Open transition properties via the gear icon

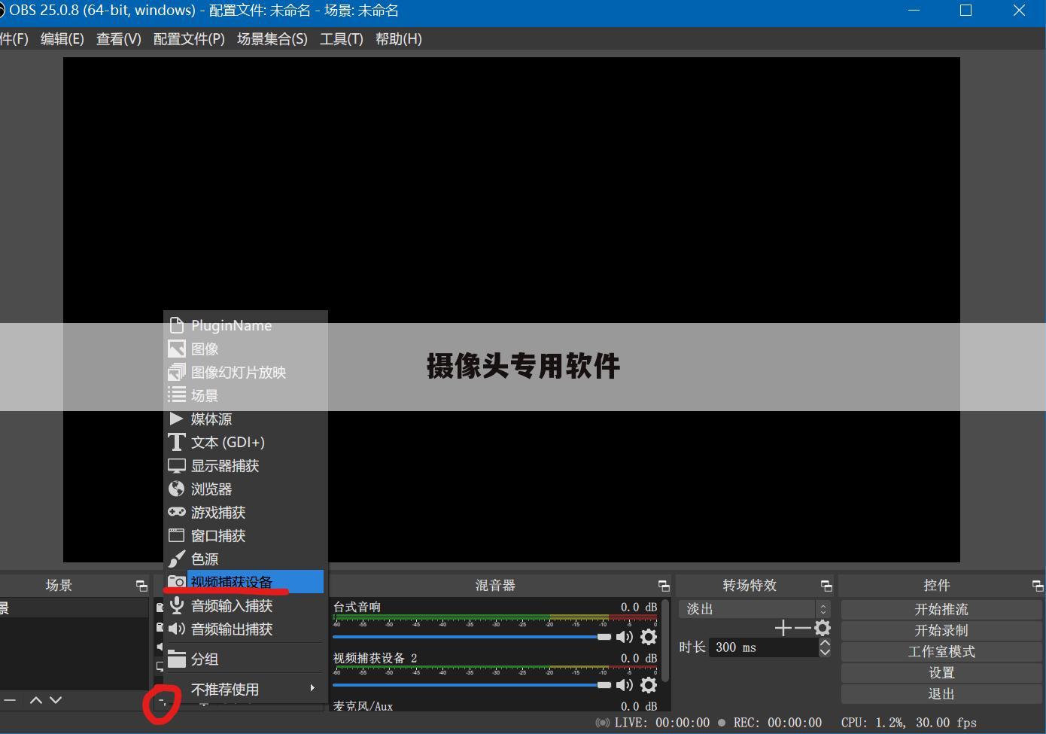pos(823,628)
